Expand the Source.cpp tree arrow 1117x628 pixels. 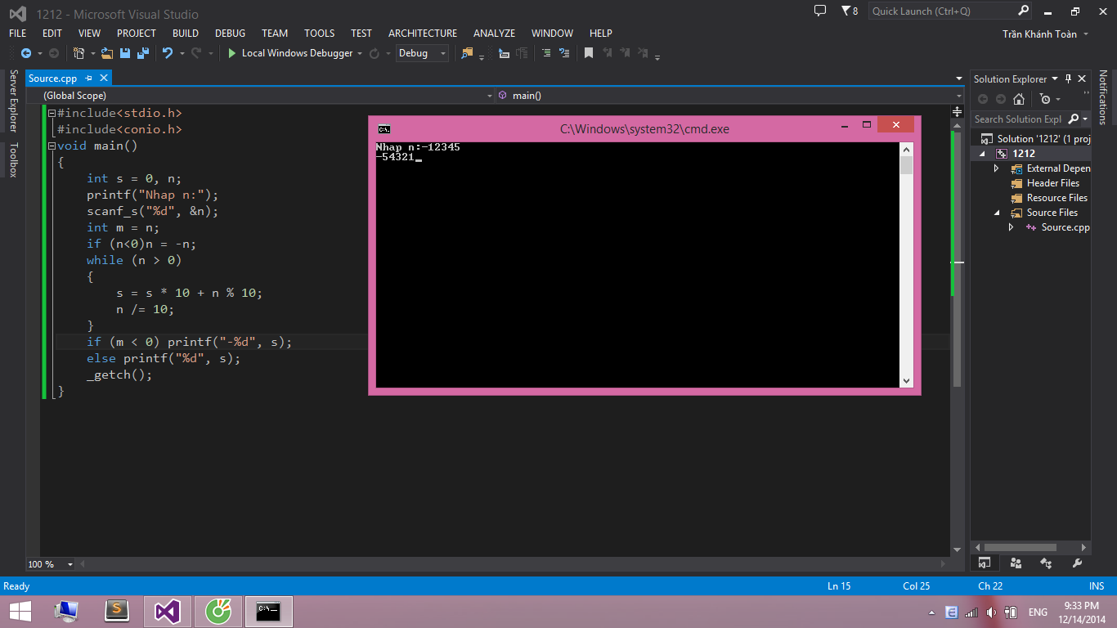point(1011,227)
